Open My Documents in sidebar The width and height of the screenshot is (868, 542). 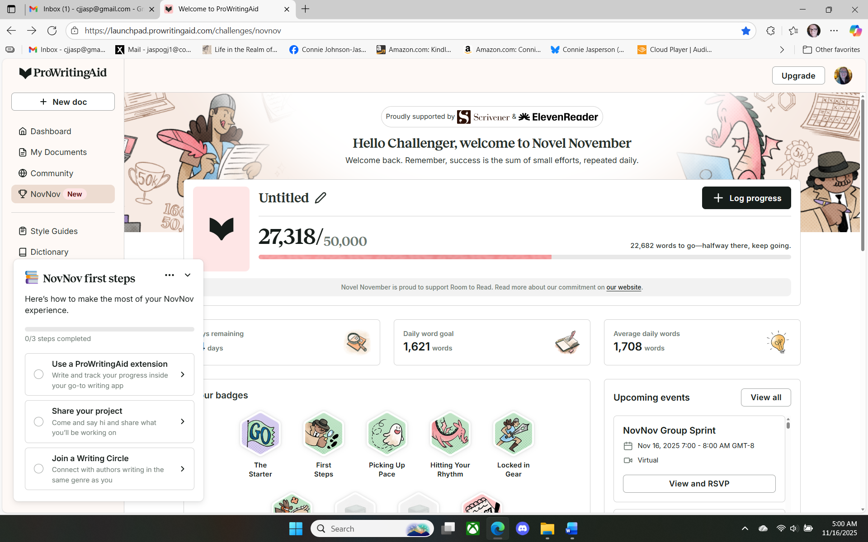[58, 152]
